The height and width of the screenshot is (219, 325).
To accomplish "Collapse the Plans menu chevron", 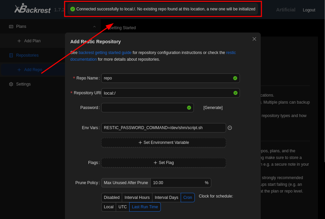I will pyautogui.click(x=94, y=26).
